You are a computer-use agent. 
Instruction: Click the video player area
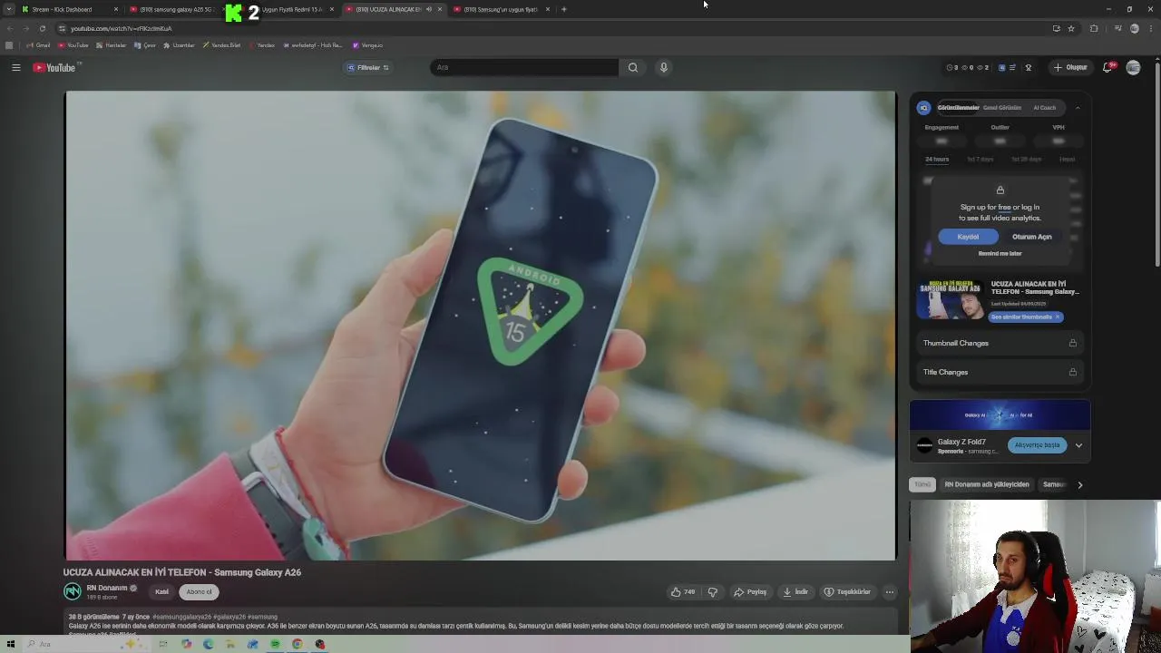pos(480,326)
